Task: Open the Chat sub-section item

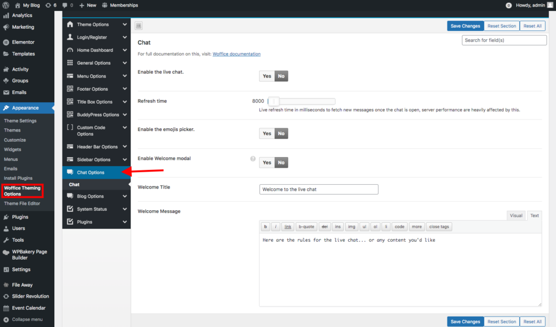Action: click(x=97, y=185)
